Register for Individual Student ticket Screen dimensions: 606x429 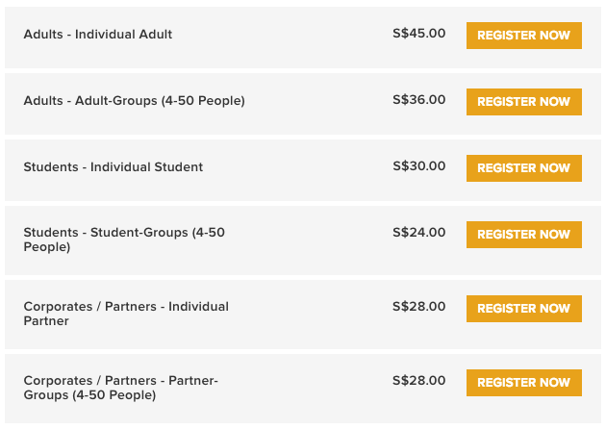pyautogui.click(x=523, y=168)
